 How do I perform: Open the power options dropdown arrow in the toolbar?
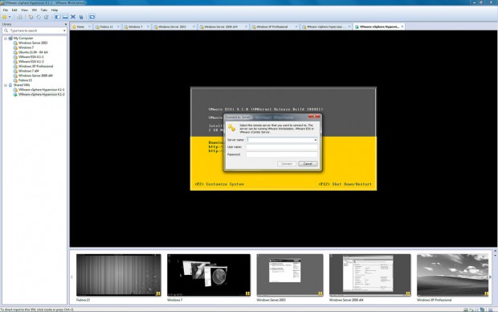click(x=10, y=17)
